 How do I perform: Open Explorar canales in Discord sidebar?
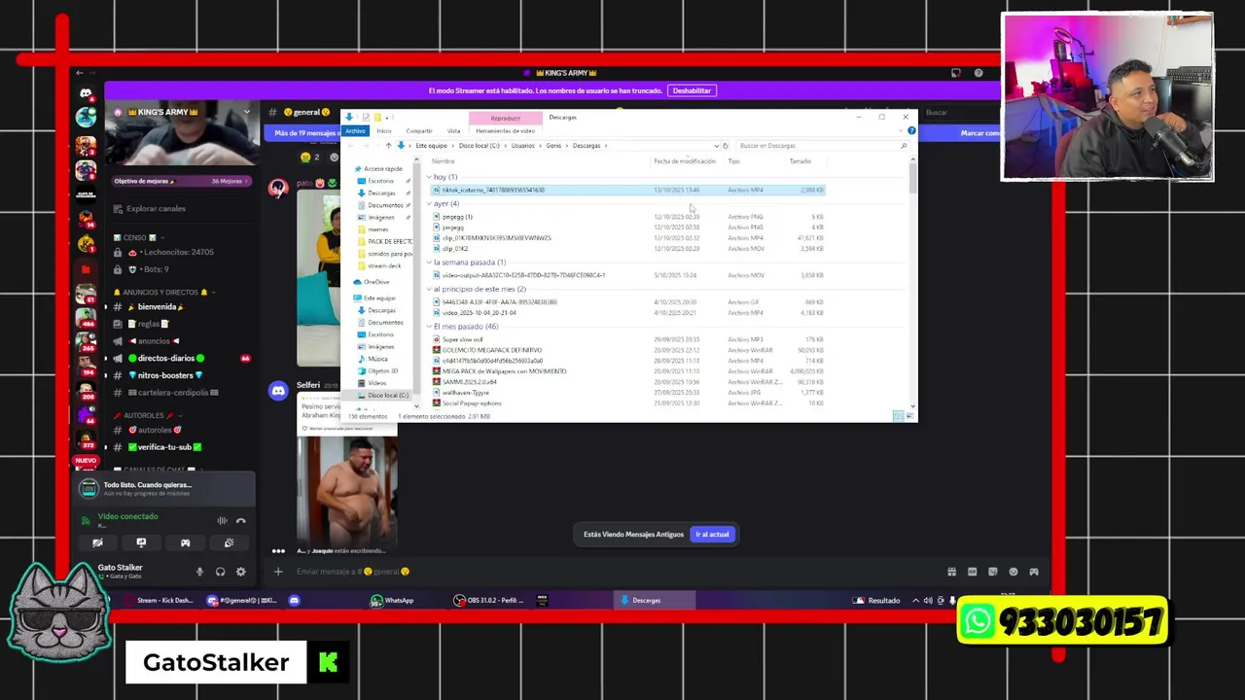point(156,208)
